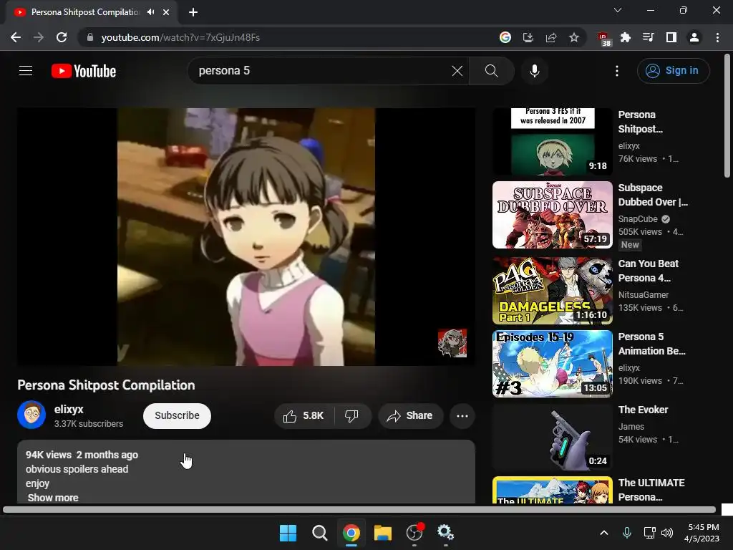Open the Windows Start menu
This screenshot has height=550, width=733.
(288, 533)
